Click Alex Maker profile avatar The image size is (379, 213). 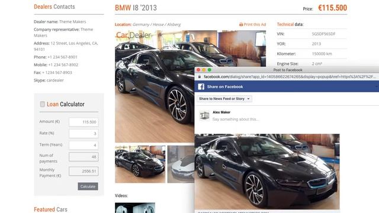tap(204, 116)
